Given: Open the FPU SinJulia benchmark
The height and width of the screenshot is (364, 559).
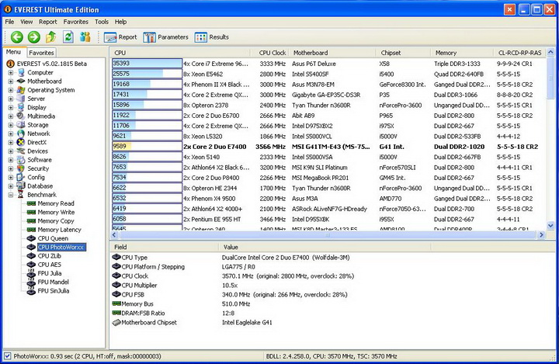Looking at the screenshot, I should pos(53,291).
